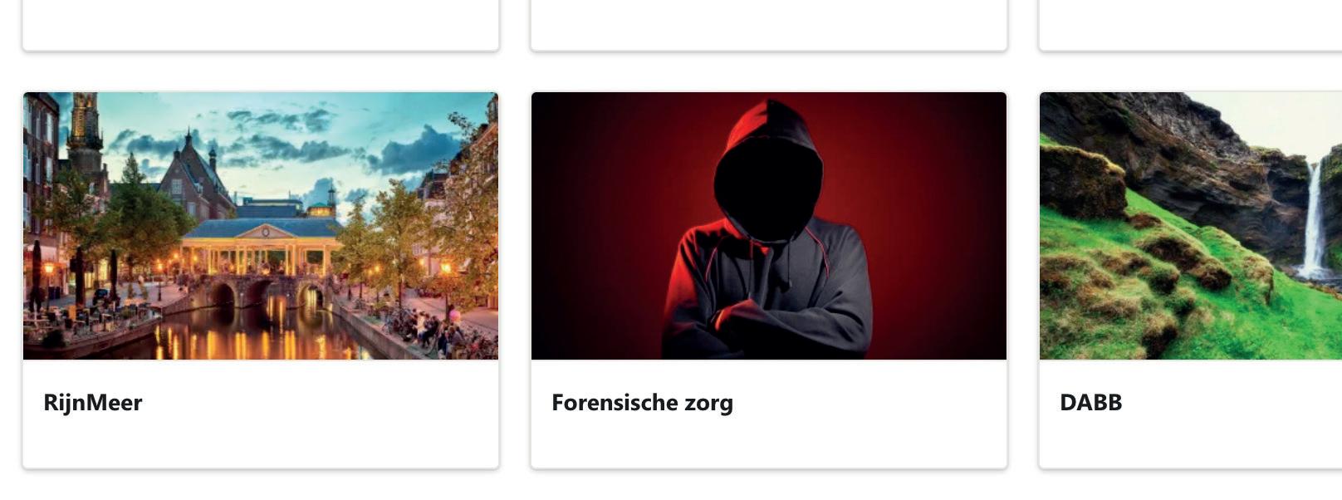Image resolution: width=1342 pixels, height=500 pixels.
Task: Click the Forensische zorg title text
Action: 642,403
